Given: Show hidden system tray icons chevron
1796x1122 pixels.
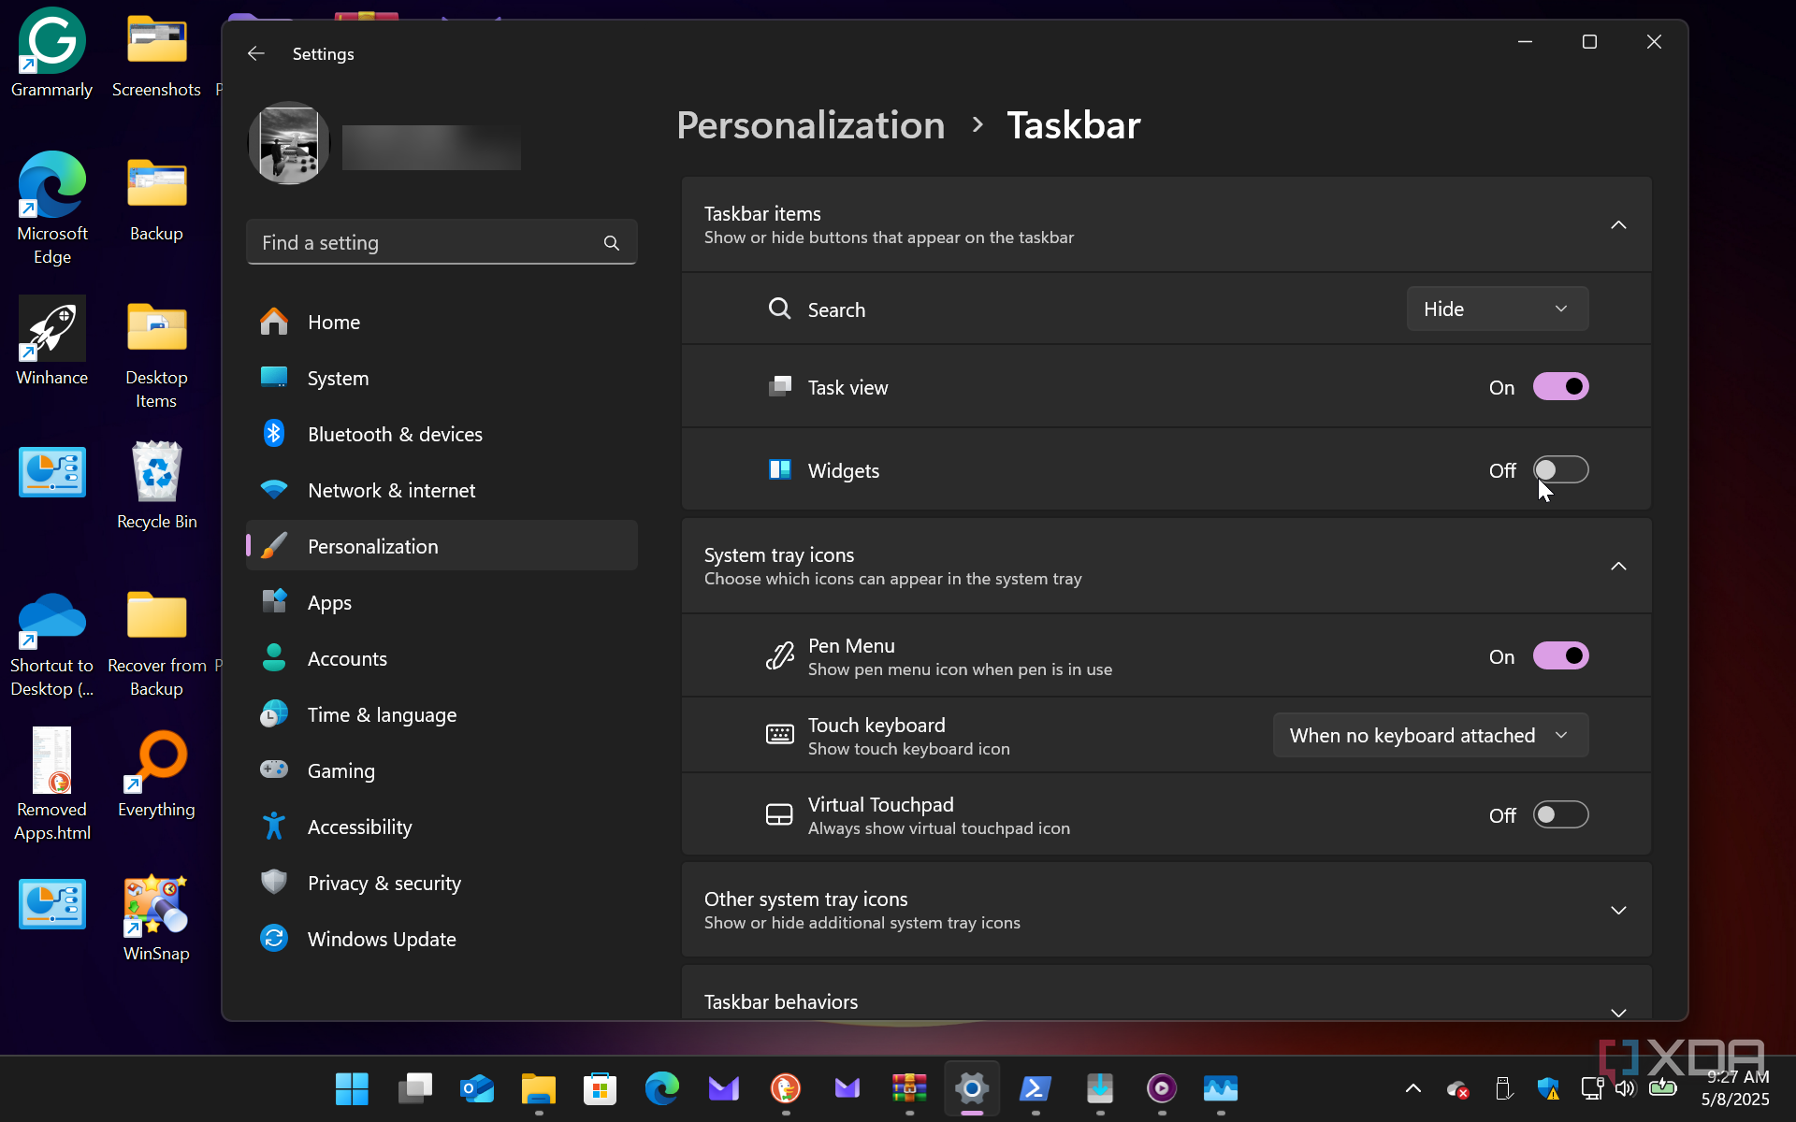Looking at the screenshot, I should pyautogui.click(x=1412, y=1088).
